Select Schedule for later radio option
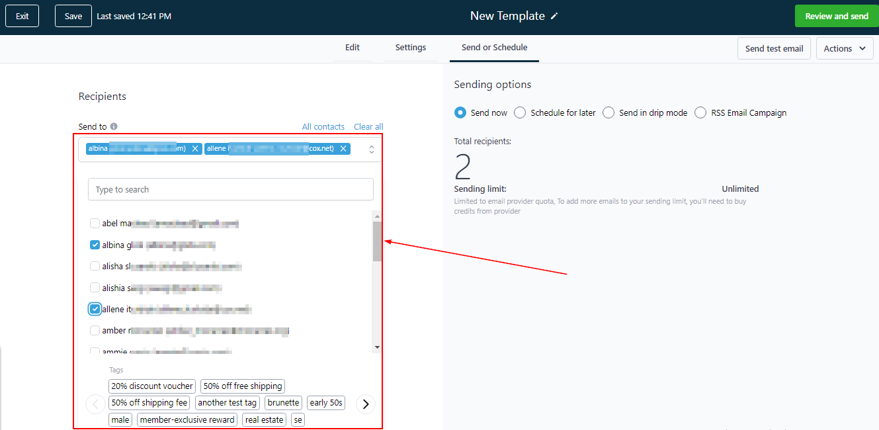This screenshot has height=430, width=879. coord(520,112)
